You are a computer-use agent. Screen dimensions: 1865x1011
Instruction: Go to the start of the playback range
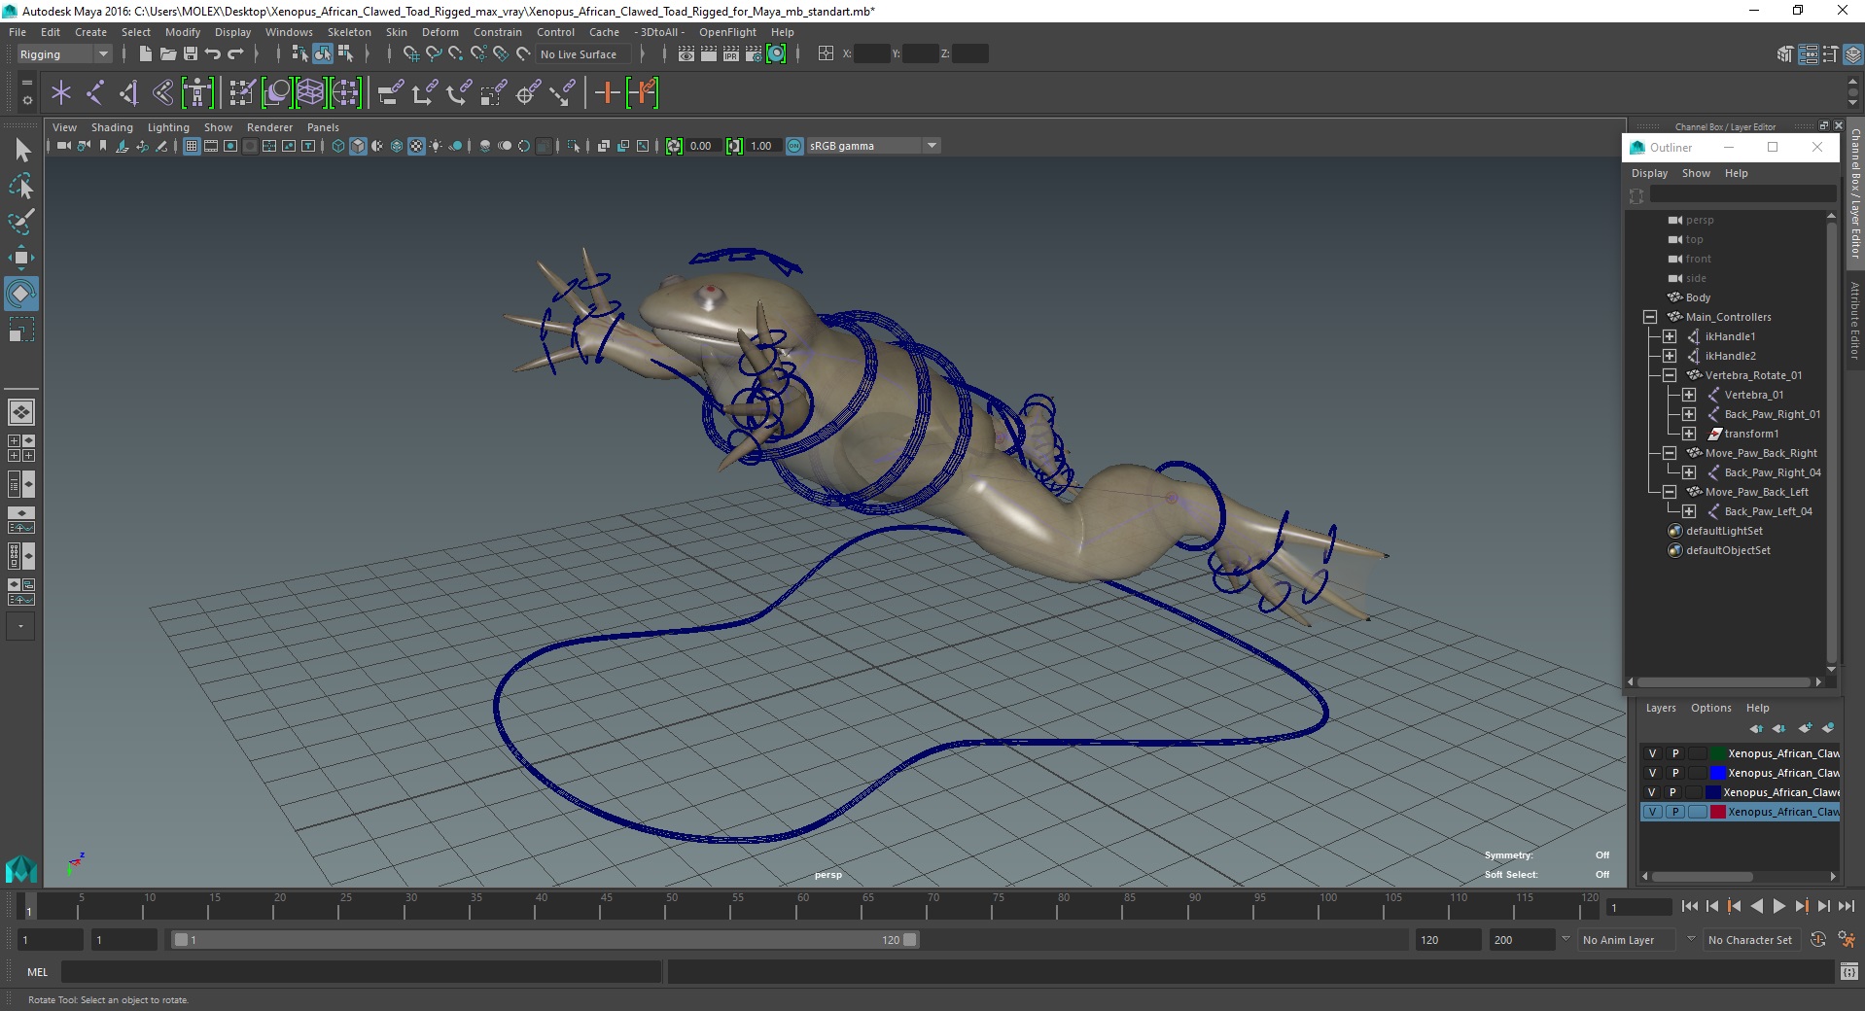(1690, 906)
